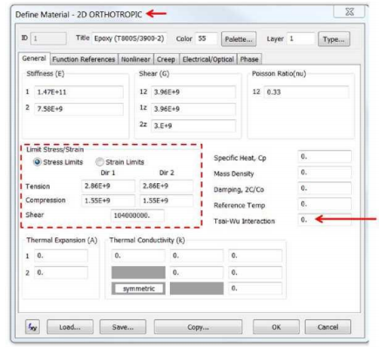
Task: Close the Define Material dialog
Action: point(349,12)
